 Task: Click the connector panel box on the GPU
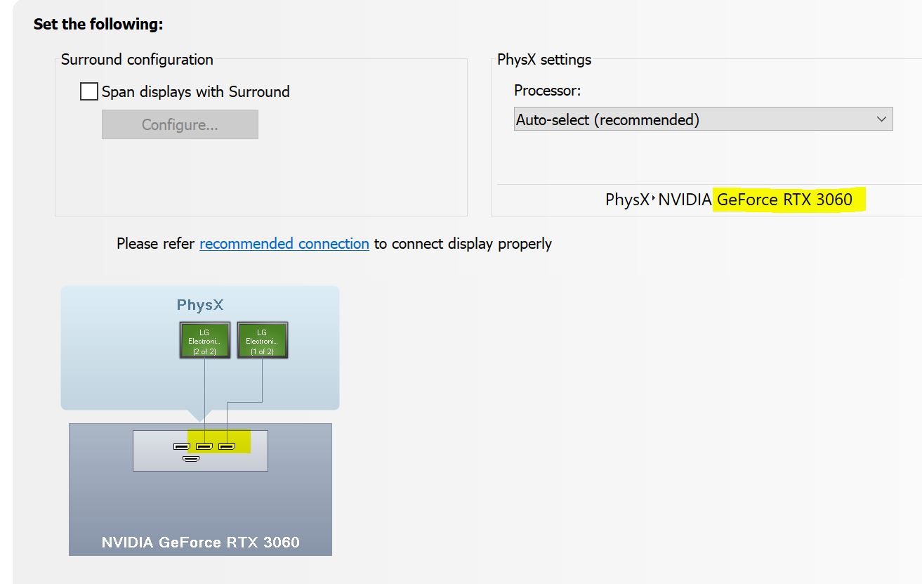[200, 450]
